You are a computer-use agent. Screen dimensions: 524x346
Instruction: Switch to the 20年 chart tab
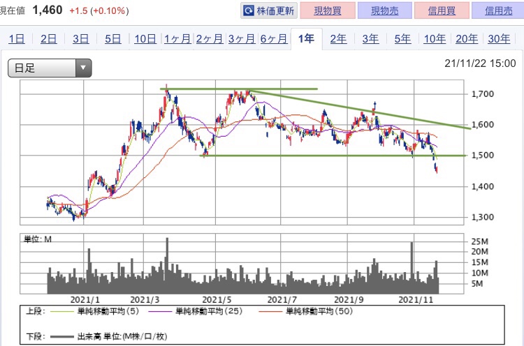click(x=467, y=39)
